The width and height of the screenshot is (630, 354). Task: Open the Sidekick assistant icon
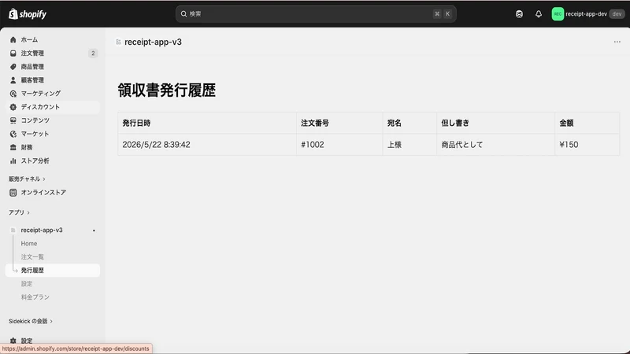pyautogui.click(x=519, y=14)
